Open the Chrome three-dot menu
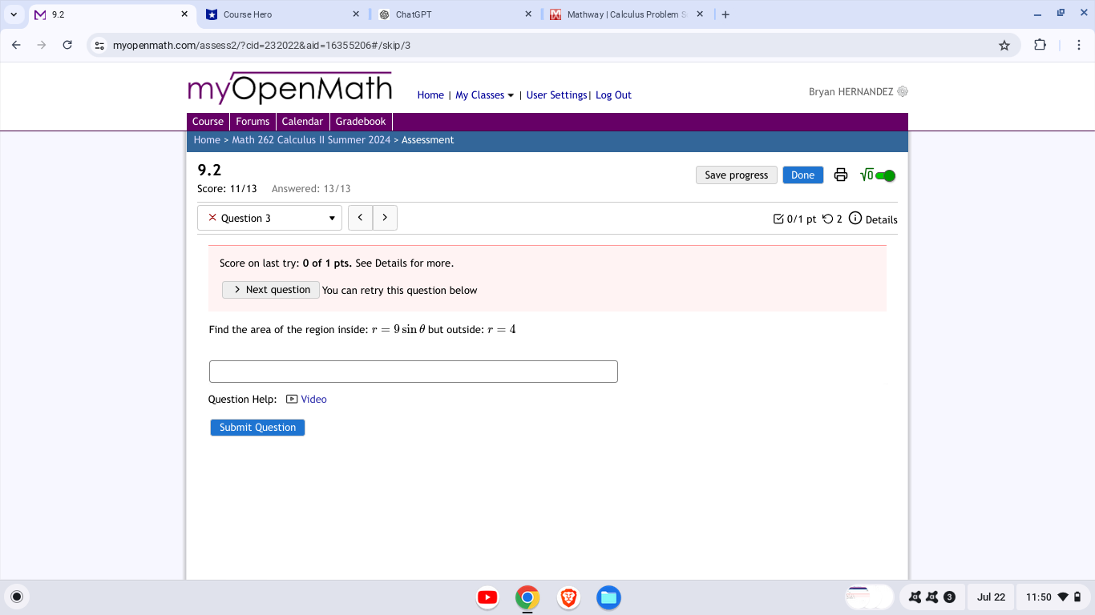Screen dimensions: 1095x615 coord(1081,45)
